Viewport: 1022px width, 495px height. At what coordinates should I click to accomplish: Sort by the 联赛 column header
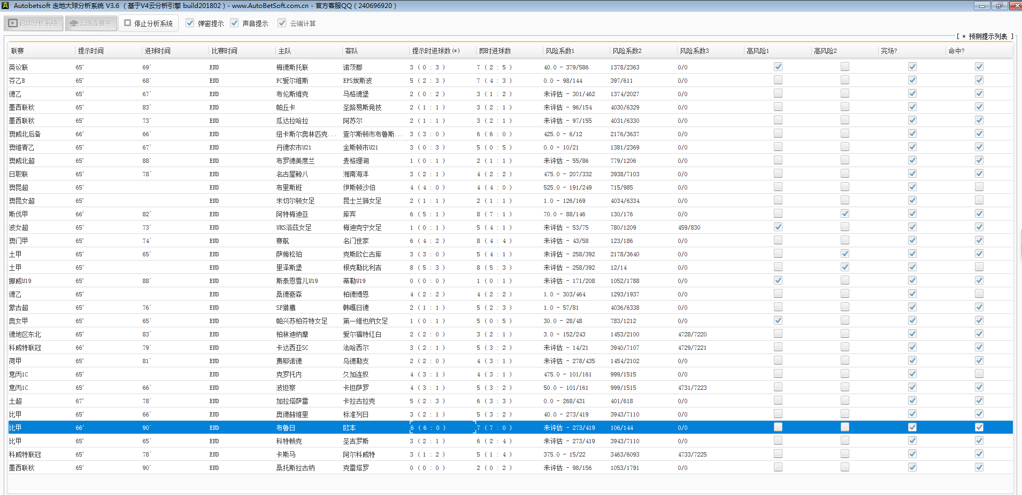pos(18,51)
